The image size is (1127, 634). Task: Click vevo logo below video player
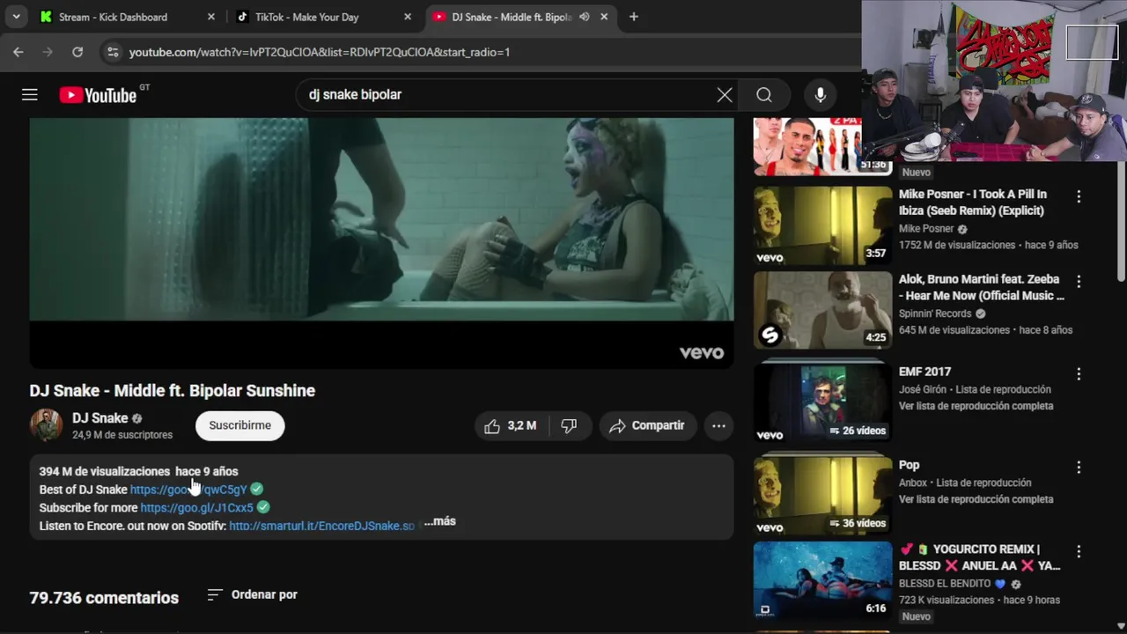tap(702, 353)
